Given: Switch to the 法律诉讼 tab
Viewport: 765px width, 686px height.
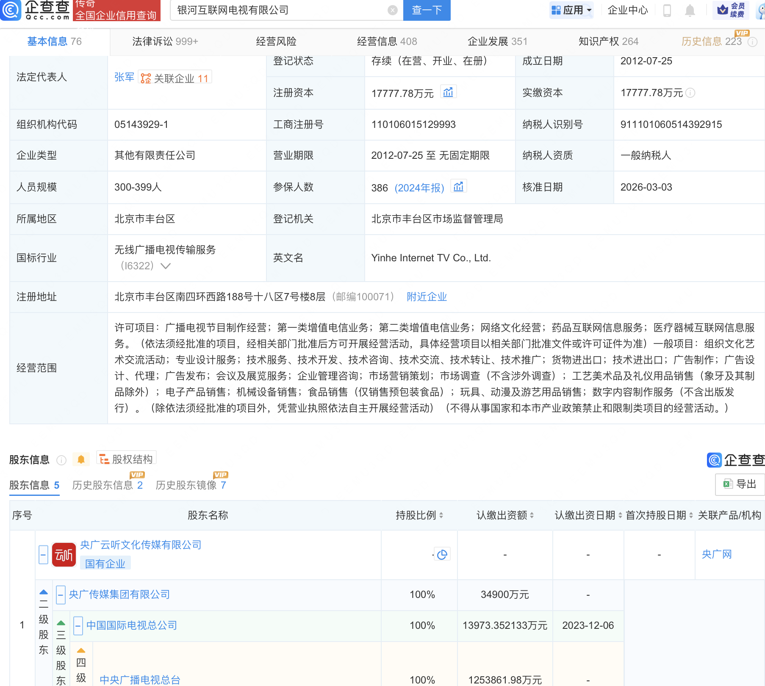Looking at the screenshot, I should pos(165,41).
